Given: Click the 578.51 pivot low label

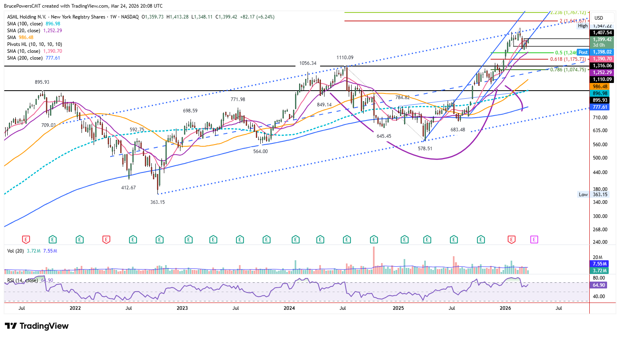Looking at the screenshot, I should point(425,148).
